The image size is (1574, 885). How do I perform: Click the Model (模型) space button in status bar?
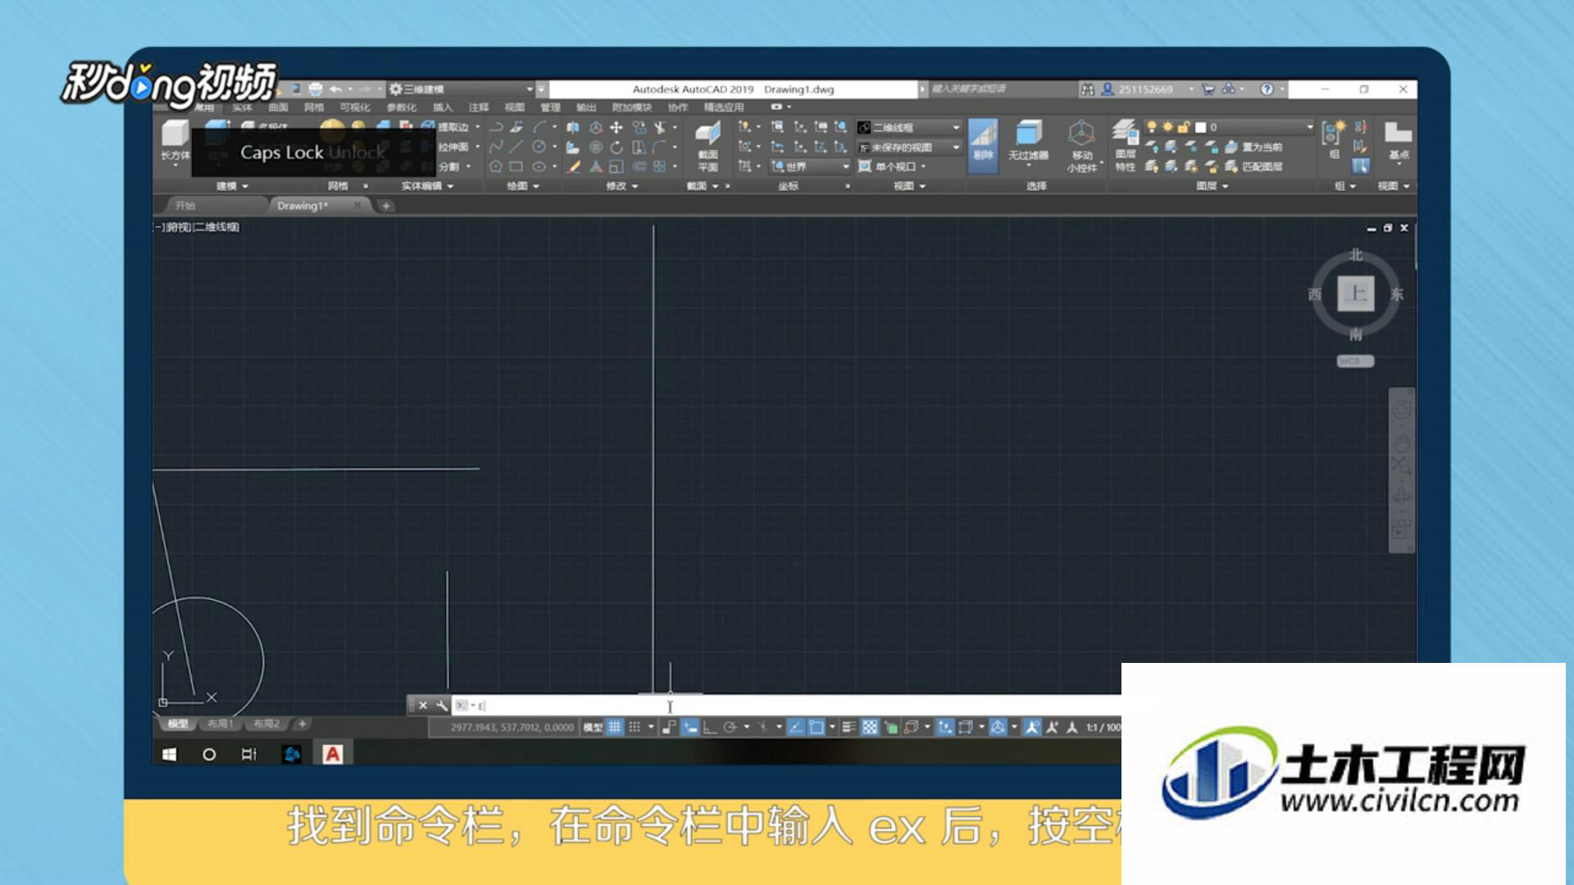click(x=593, y=727)
